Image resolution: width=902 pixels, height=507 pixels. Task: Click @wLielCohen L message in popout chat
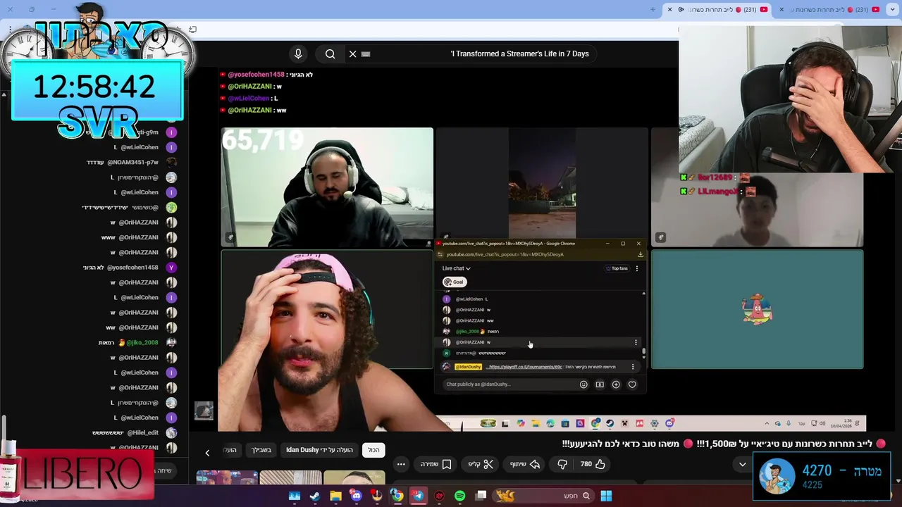click(471, 299)
